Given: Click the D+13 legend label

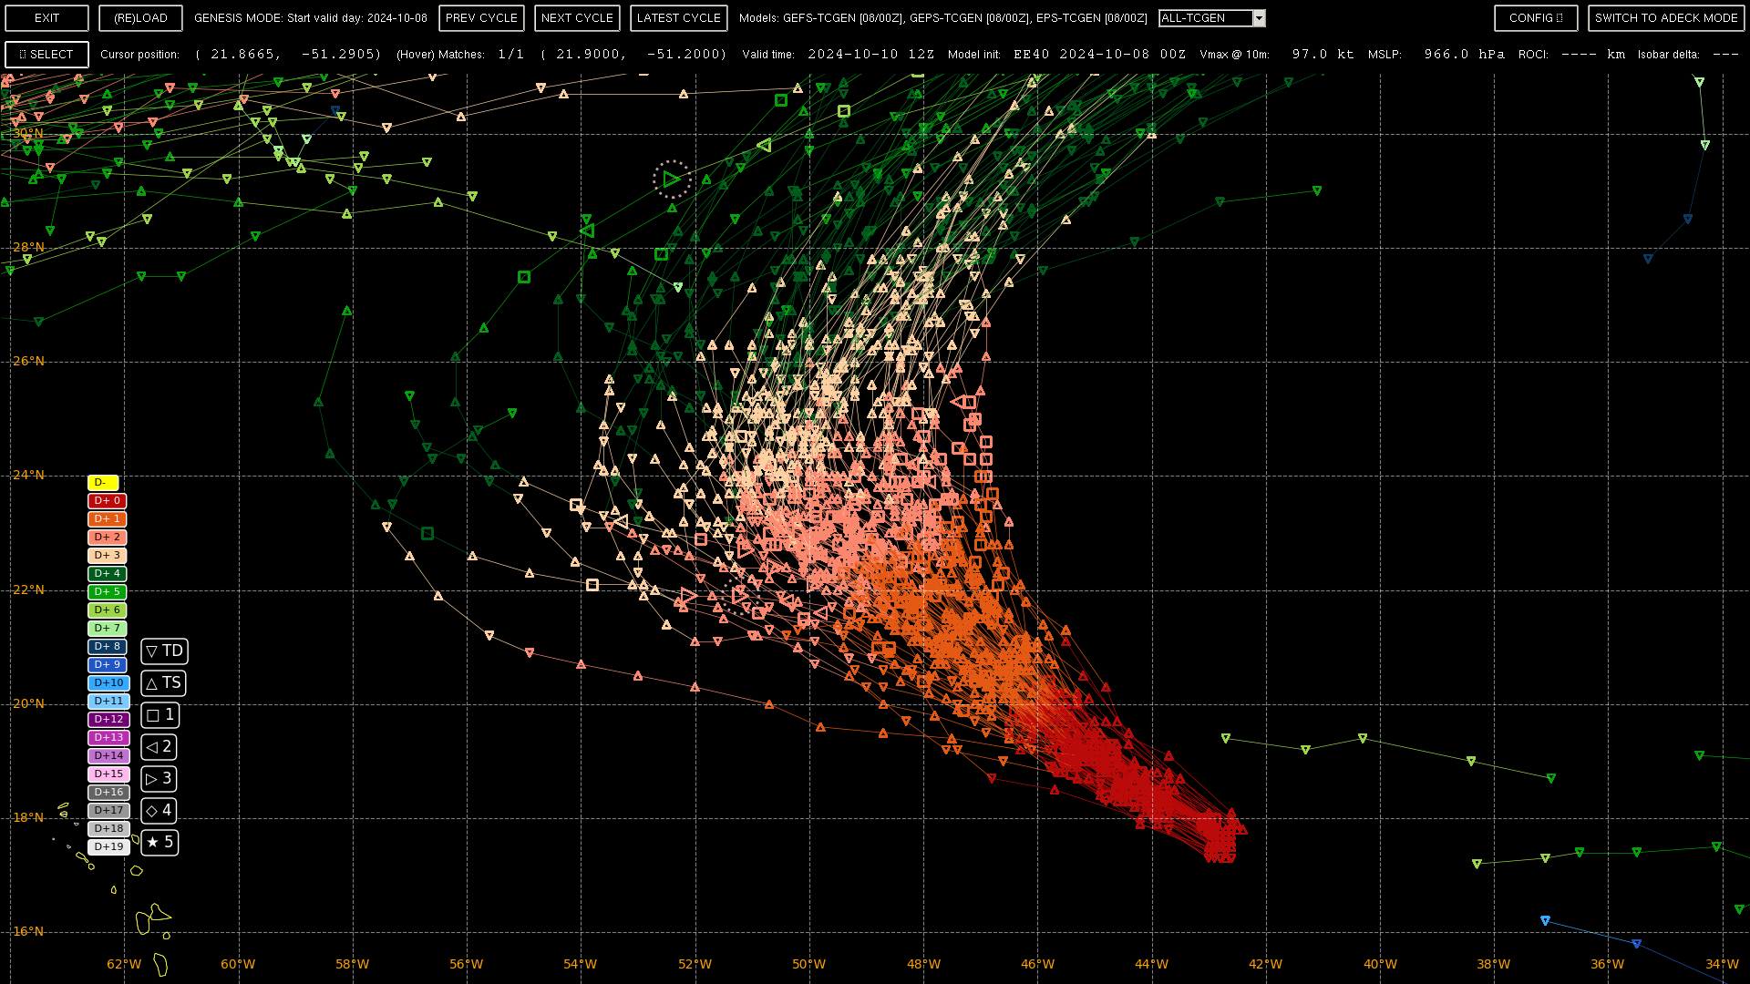Looking at the screenshot, I should click(x=108, y=738).
